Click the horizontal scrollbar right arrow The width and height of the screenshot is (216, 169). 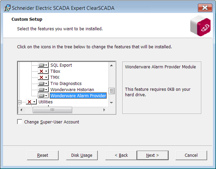(104, 110)
